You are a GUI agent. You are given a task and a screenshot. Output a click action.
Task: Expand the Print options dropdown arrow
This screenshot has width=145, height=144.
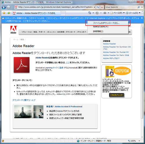click(108, 13)
